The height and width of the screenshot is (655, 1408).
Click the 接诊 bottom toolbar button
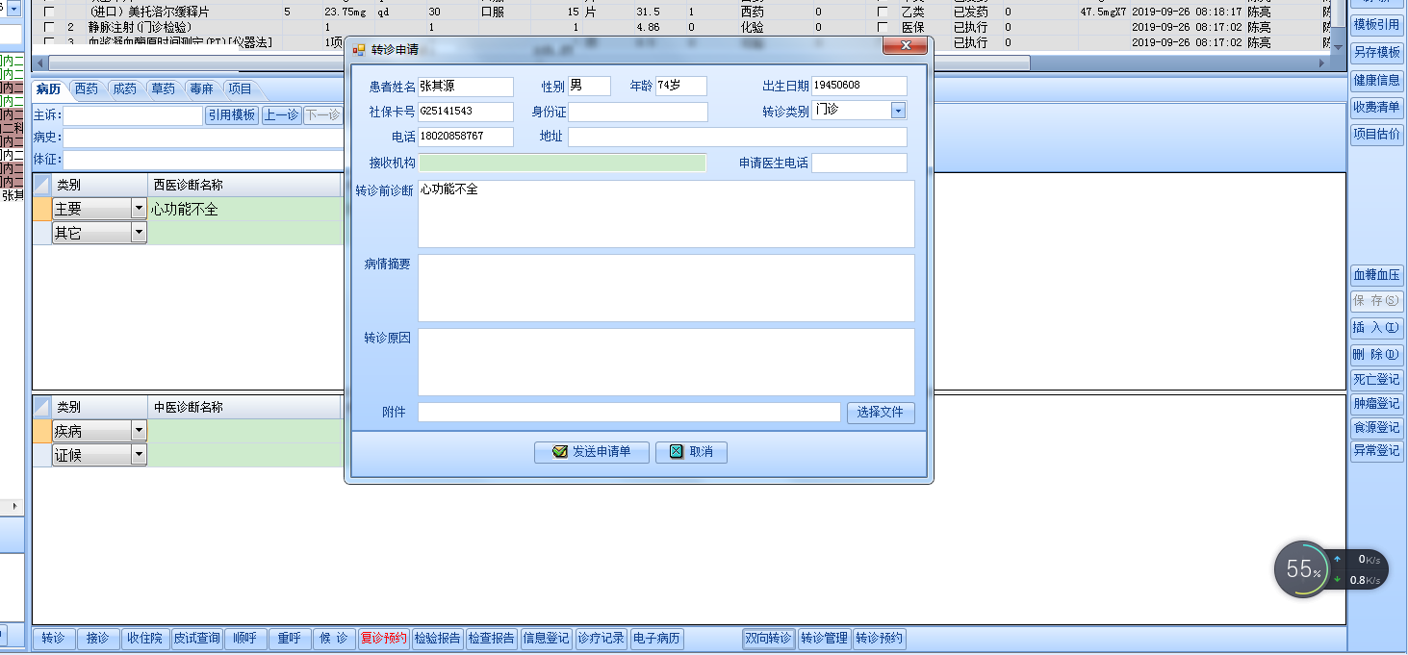click(98, 639)
